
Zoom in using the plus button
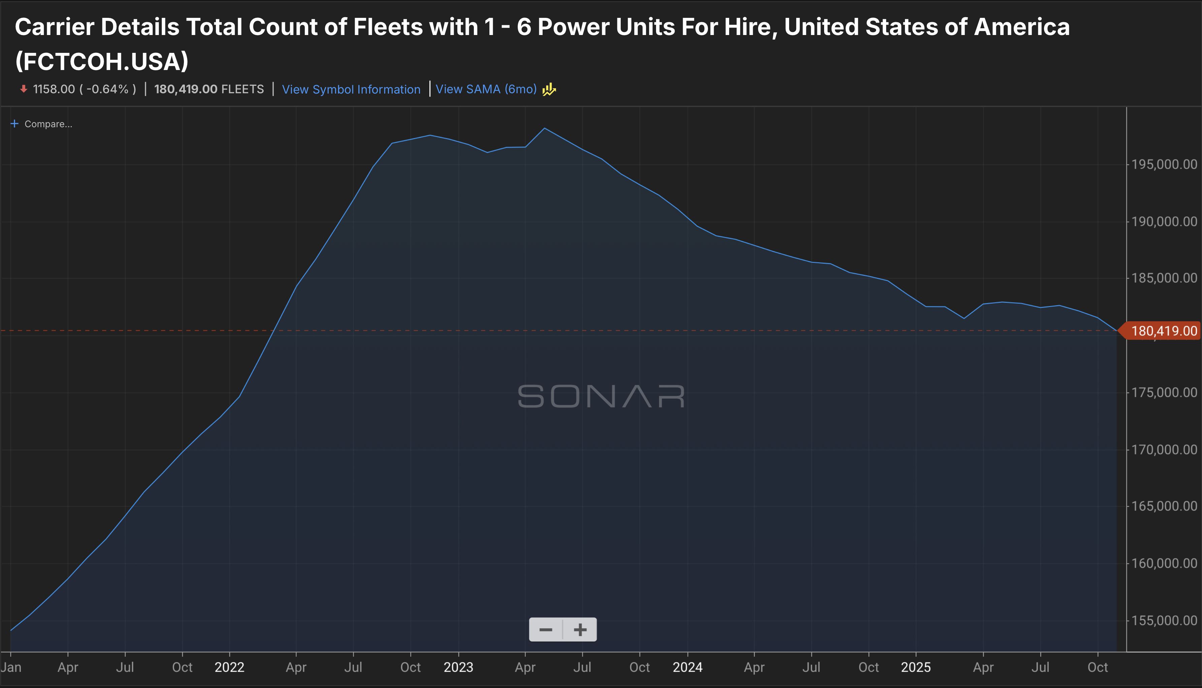coord(580,630)
